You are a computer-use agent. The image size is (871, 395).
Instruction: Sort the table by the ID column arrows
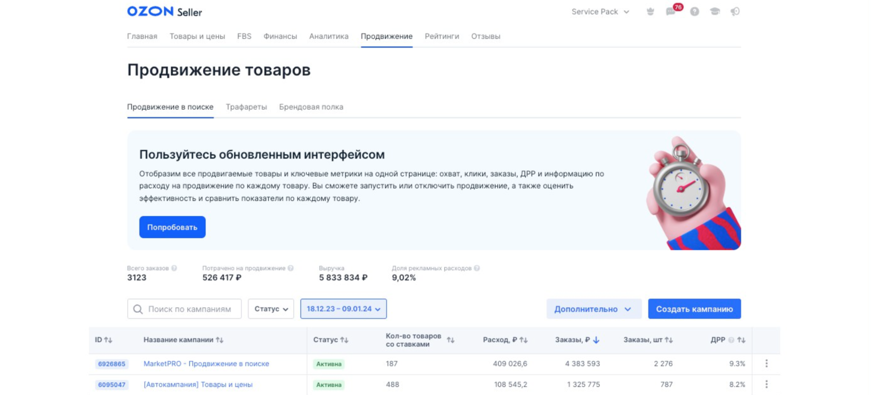pos(108,340)
